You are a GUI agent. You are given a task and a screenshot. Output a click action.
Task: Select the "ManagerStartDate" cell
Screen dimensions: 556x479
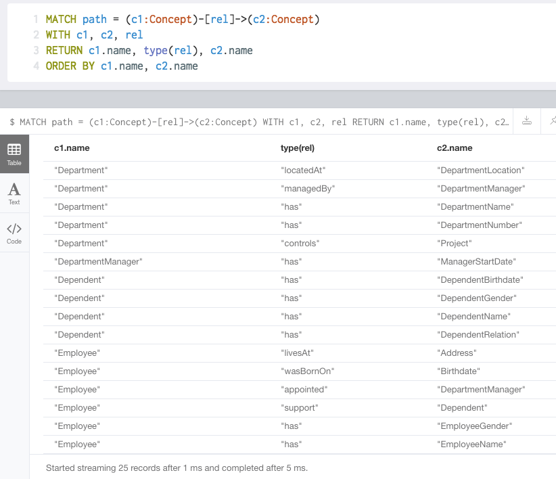click(476, 262)
